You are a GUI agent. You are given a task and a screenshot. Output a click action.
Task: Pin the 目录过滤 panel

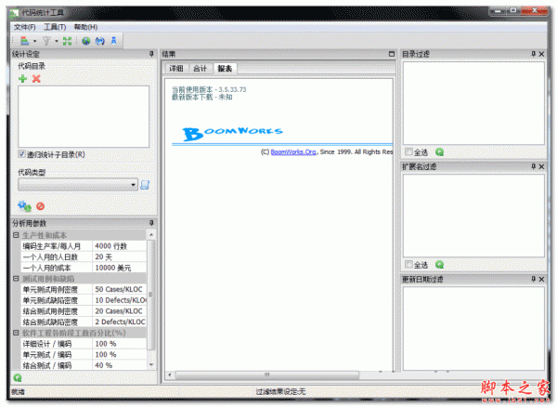pos(533,54)
